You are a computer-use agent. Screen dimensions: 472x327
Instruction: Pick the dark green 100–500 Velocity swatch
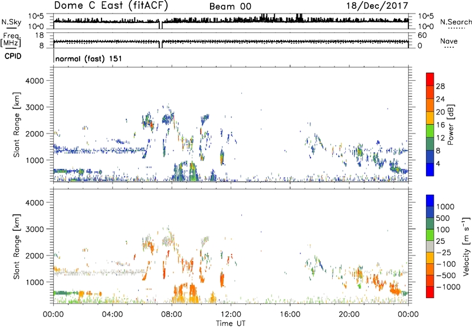click(430, 224)
